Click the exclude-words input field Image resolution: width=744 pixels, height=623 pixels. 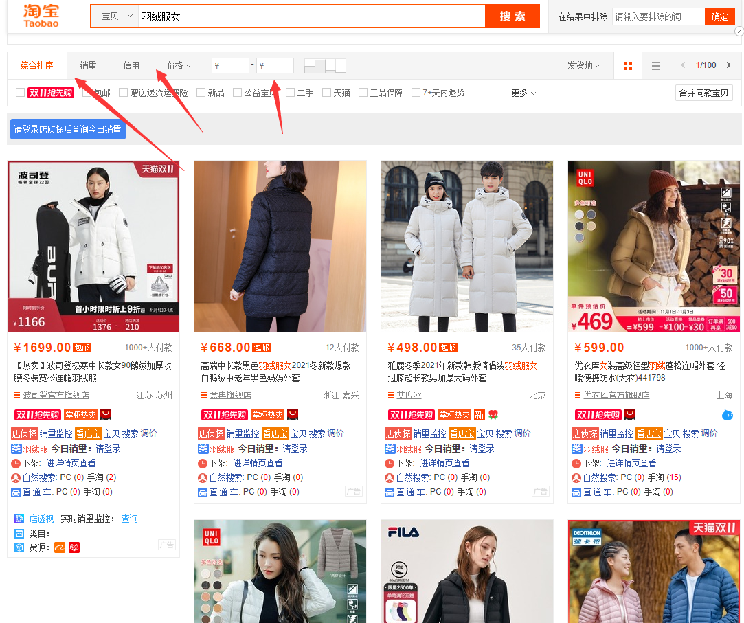pos(658,16)
